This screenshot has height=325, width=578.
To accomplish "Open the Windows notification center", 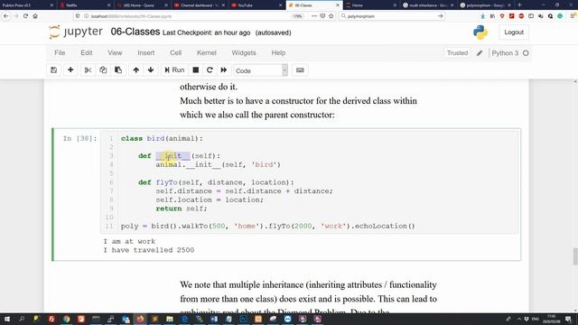I will [x=568, y=319].
